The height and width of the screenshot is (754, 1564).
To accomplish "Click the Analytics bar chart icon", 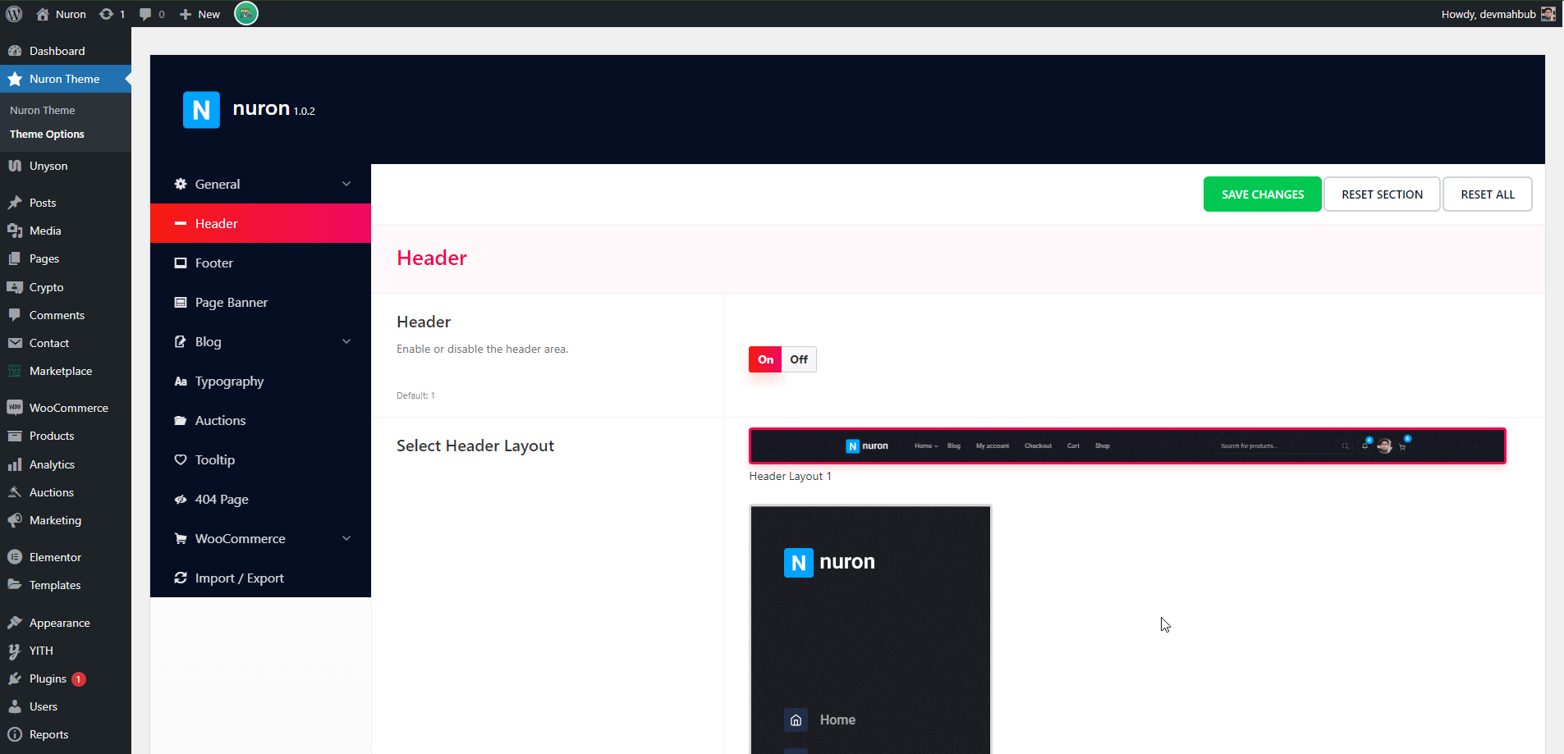I will [15, 464].
